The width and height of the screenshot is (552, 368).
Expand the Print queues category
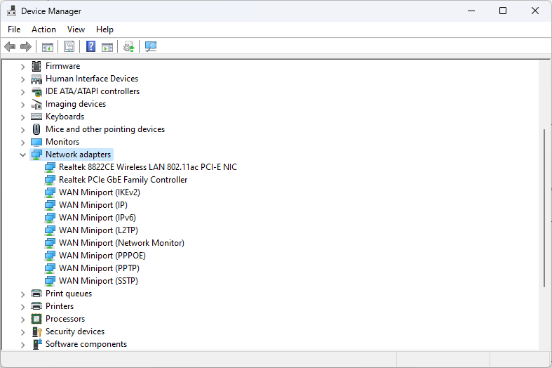[x=22, y=294]
